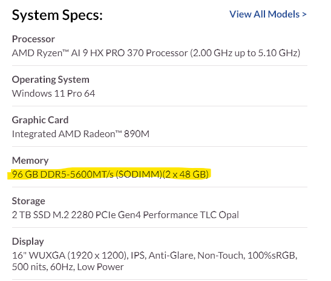Click the 500 nits, 60Hz, Low Power text
Screen dimensions: 331x281
(68, 267)
